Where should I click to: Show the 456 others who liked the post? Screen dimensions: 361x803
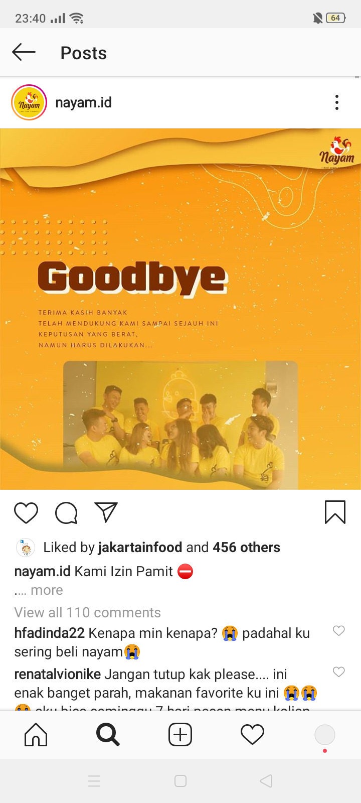click(x=246, y=547)
